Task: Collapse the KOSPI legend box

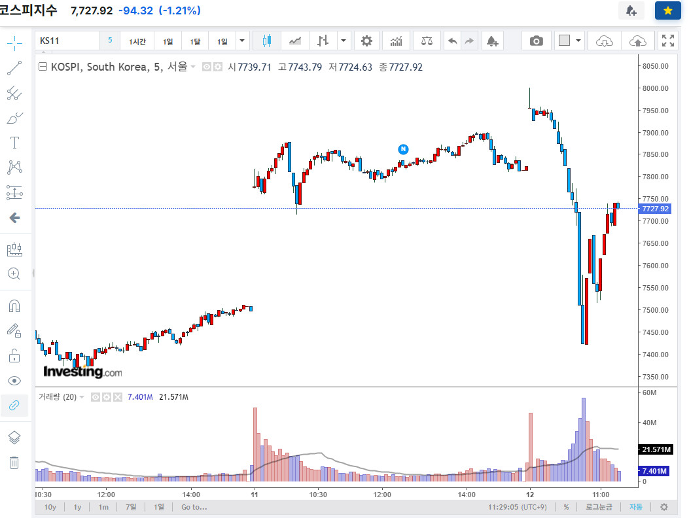Action: (43, 67)
